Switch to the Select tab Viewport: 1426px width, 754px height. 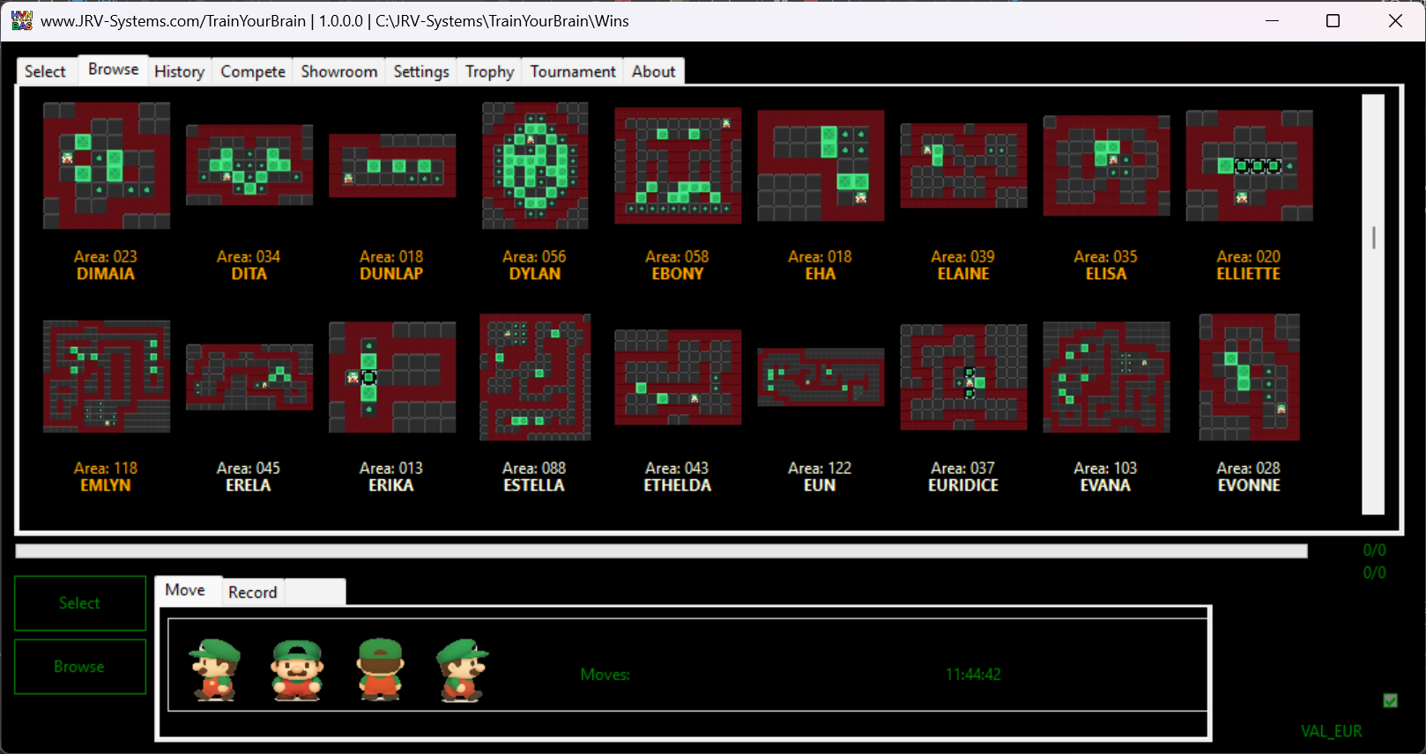45,71
